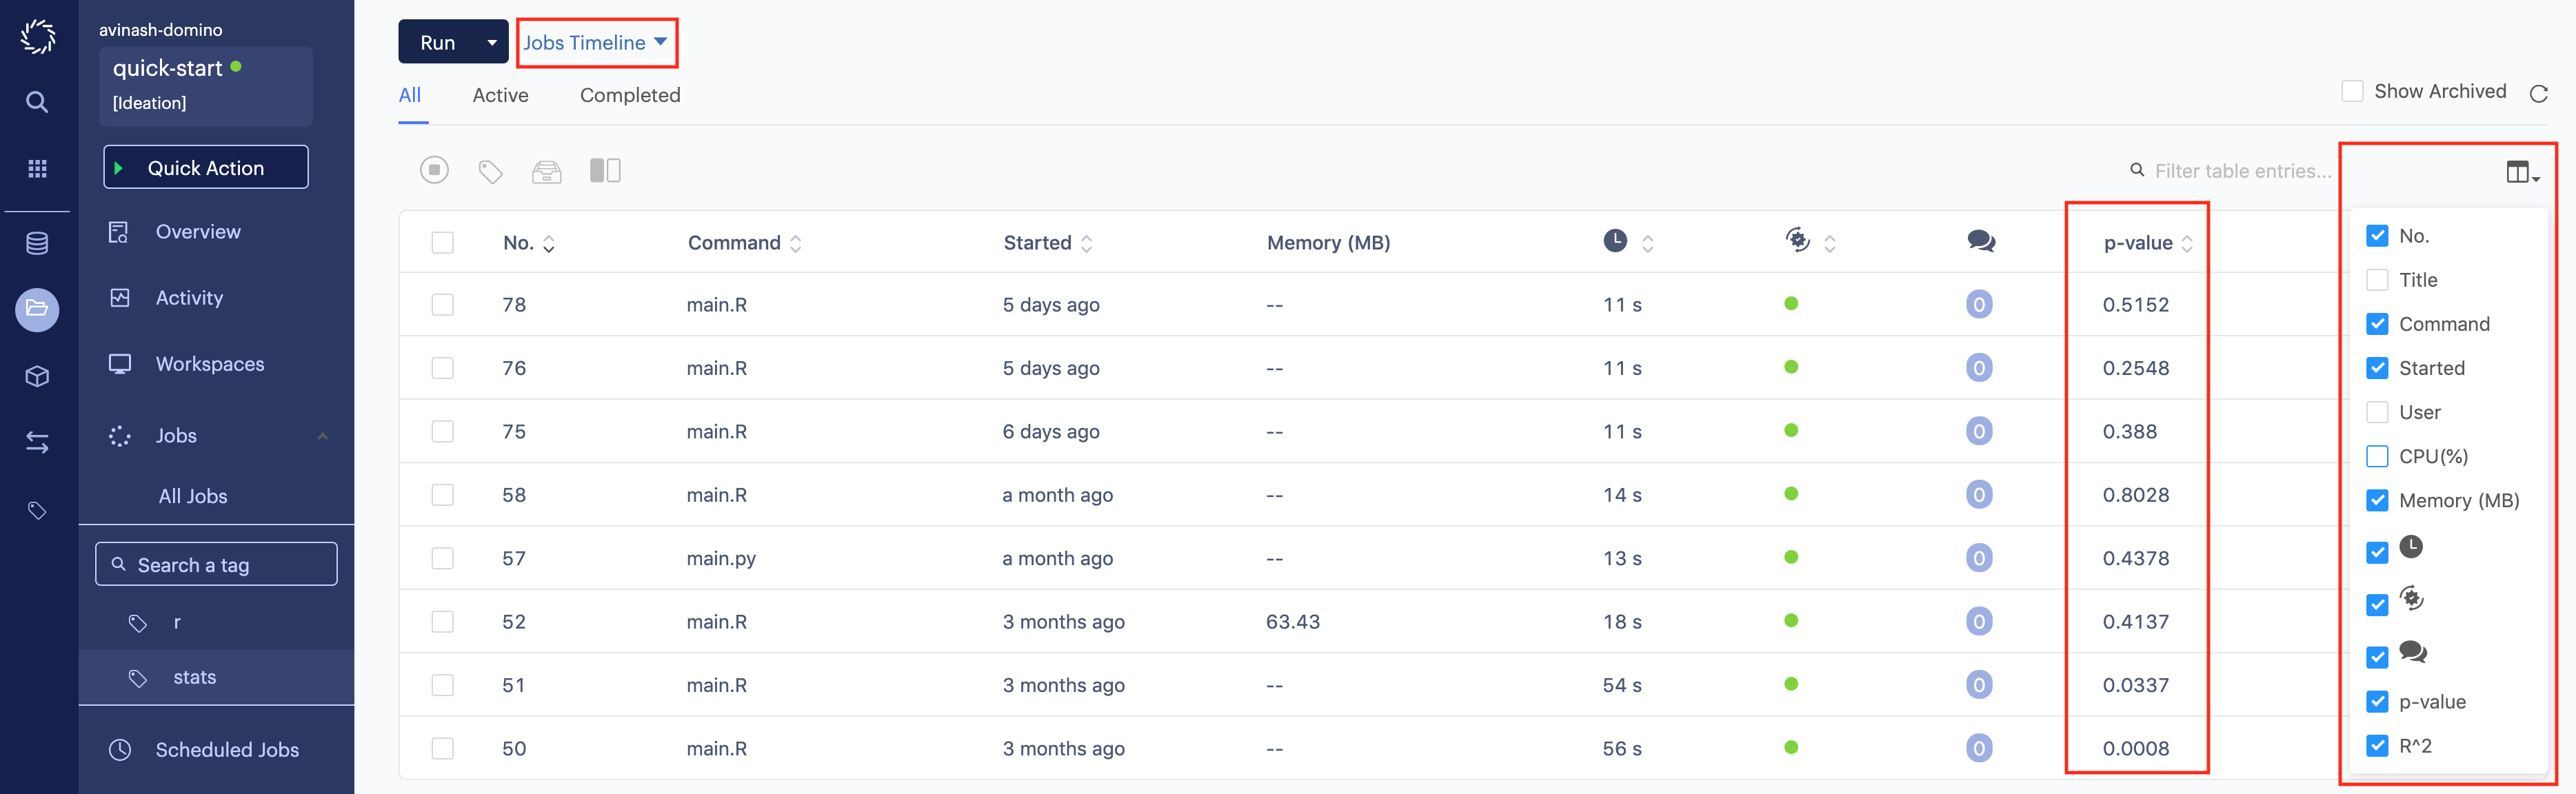Click the comments icon in column chooser
This screenshot has height=794, width=2576.
pyautogui.click(x=2413, y=652)
